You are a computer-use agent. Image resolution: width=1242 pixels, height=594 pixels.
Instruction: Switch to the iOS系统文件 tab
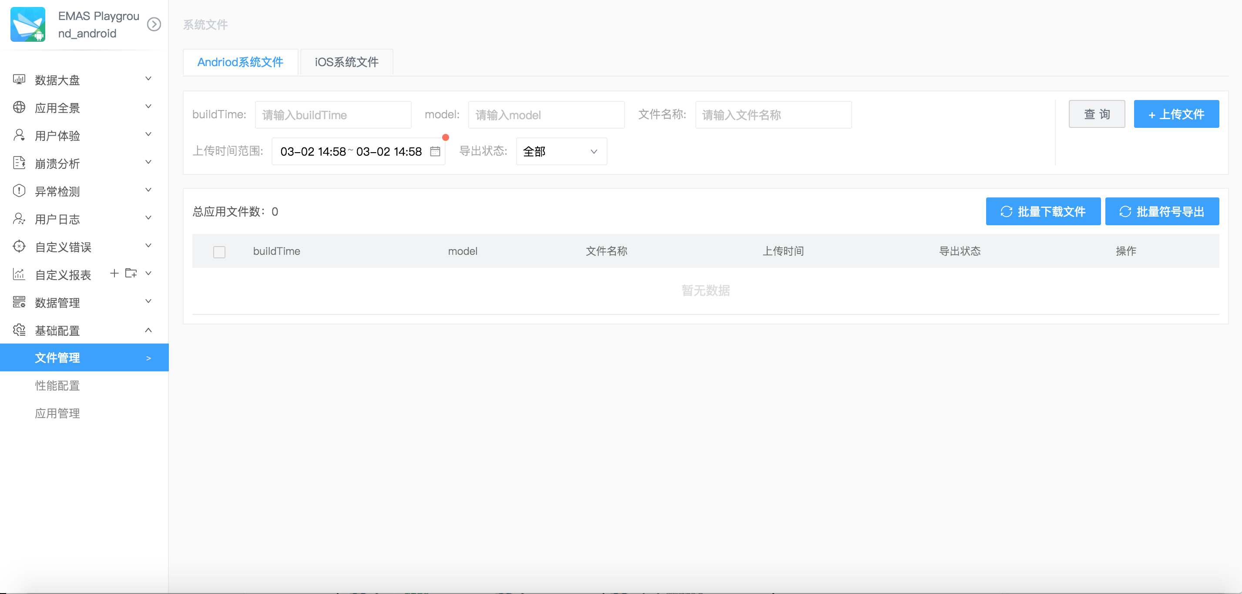(x=347, y=62)
